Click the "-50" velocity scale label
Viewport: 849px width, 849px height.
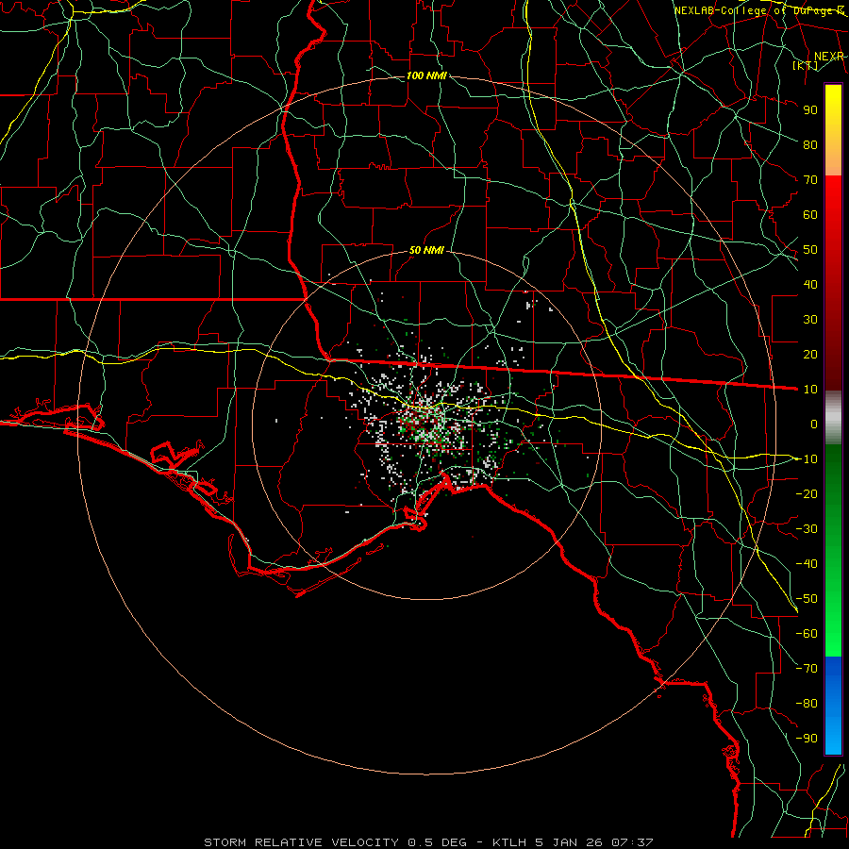807,599
